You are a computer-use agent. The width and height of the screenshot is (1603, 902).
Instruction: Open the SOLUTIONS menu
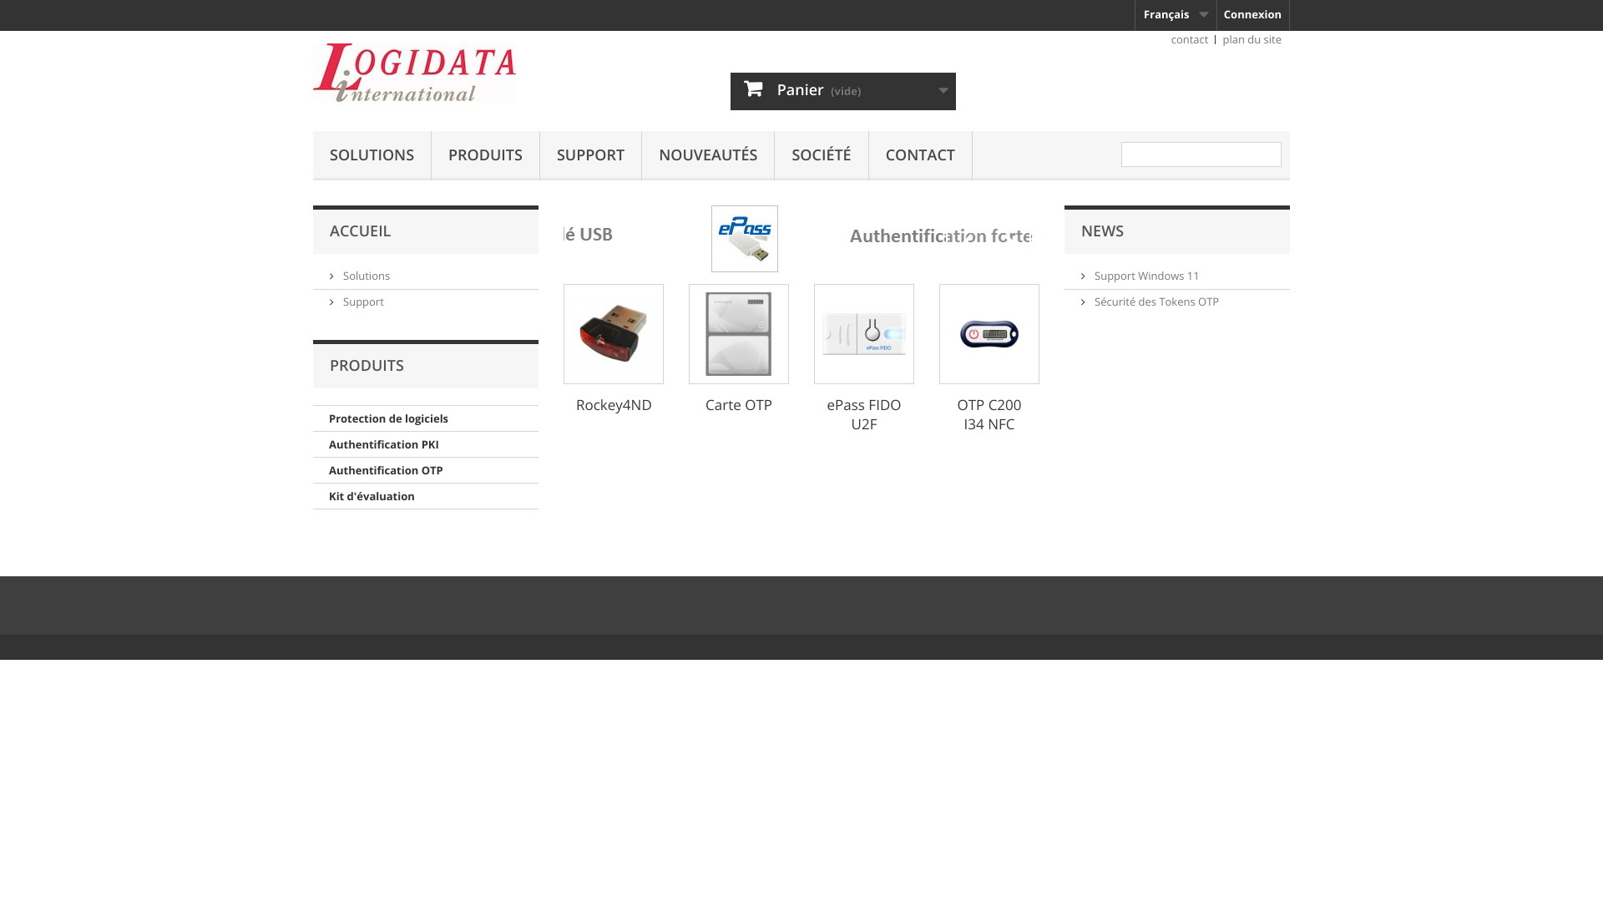[x=372, y=155]
